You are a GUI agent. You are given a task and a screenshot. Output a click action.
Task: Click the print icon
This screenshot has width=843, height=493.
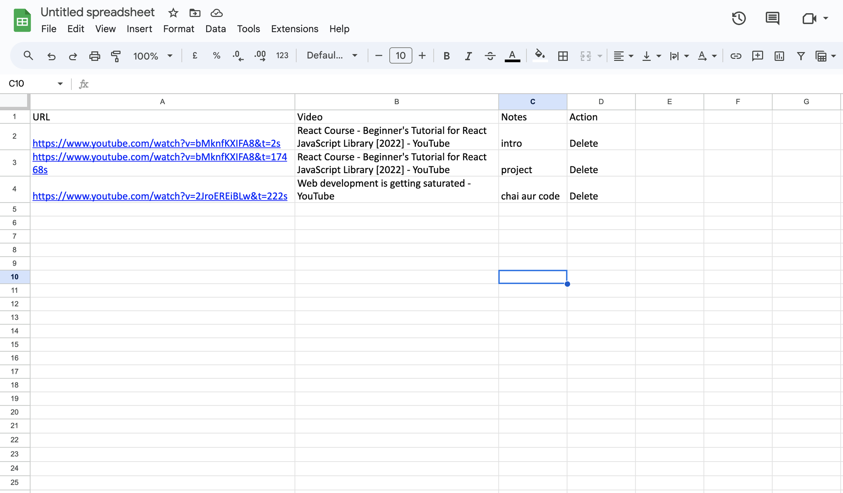[94, 56]
